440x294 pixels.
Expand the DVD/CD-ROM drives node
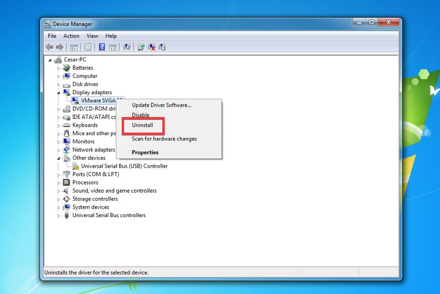(x=58, y=109)
